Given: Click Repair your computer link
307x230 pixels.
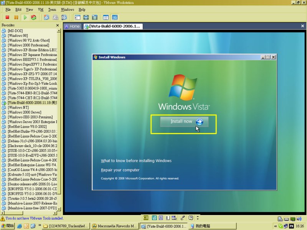Looking at the screenshot, I should point(120,170).
